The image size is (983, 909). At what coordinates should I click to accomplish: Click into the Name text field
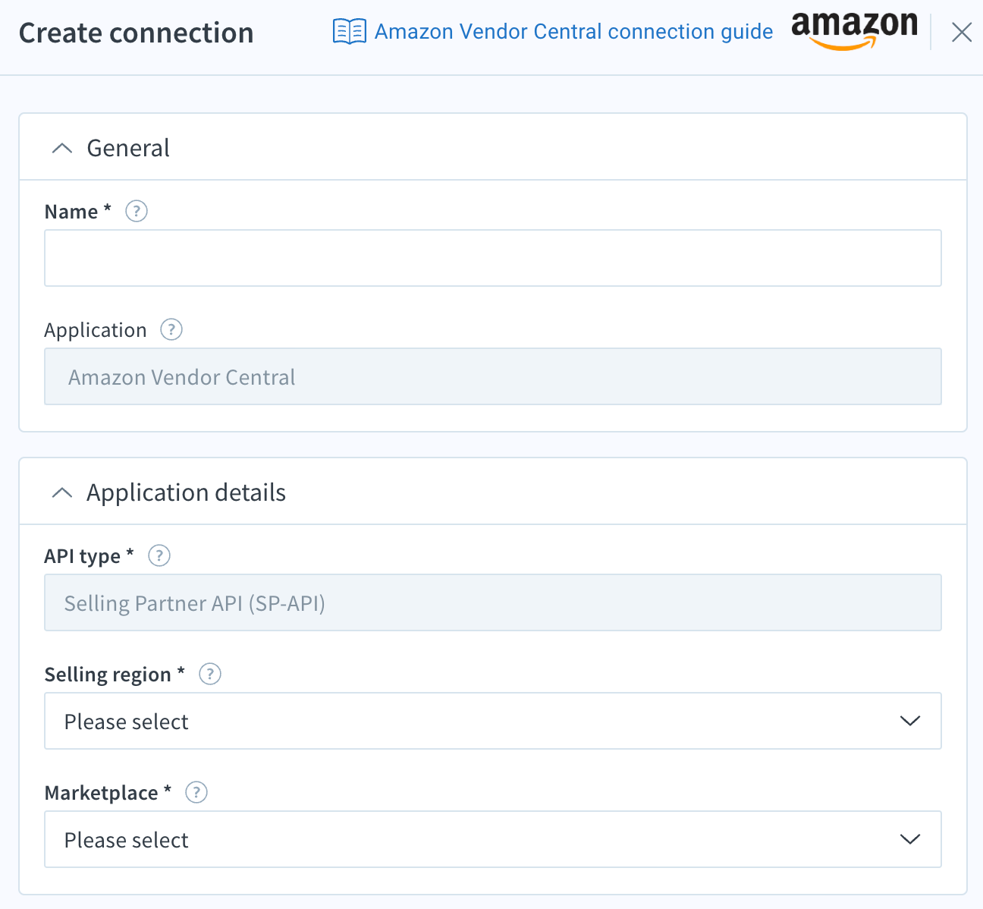click(493, 258)
